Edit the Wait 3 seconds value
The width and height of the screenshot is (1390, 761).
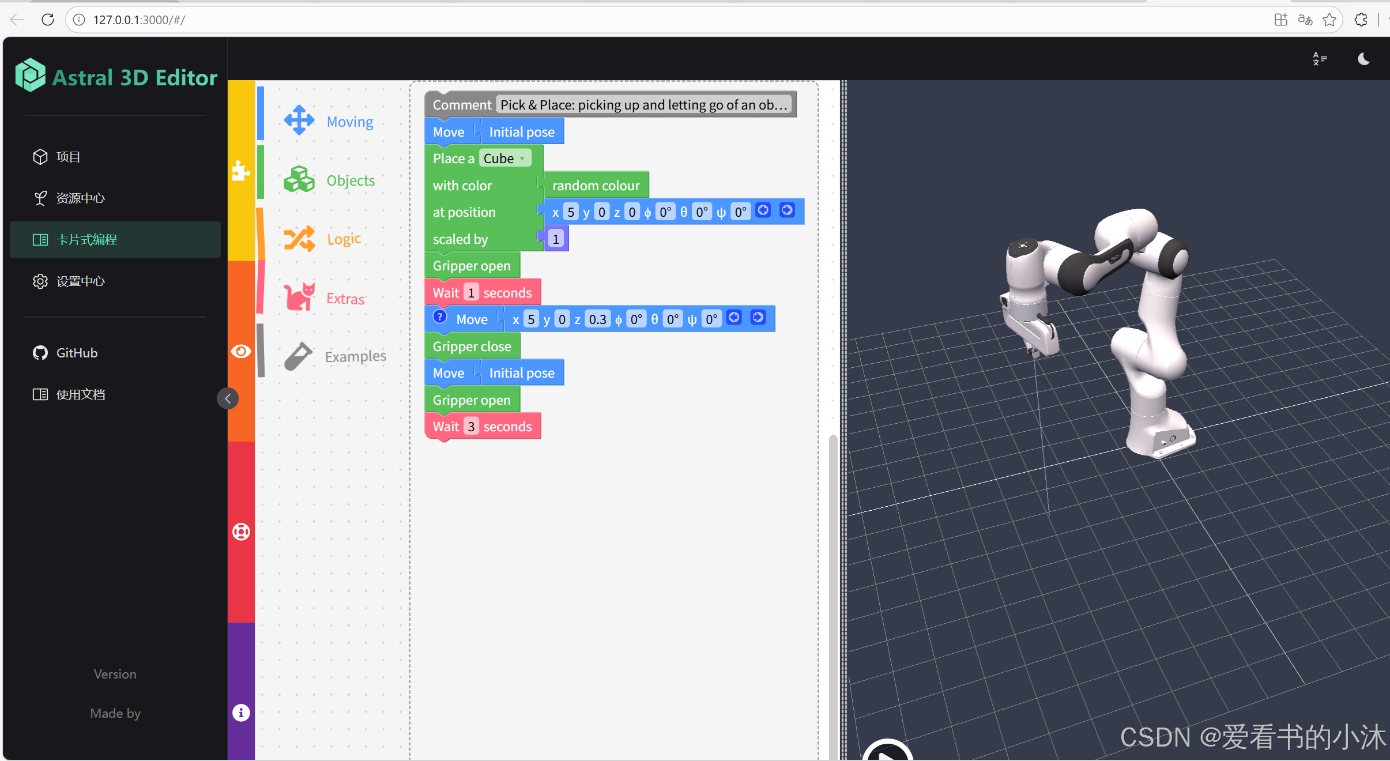471,427
